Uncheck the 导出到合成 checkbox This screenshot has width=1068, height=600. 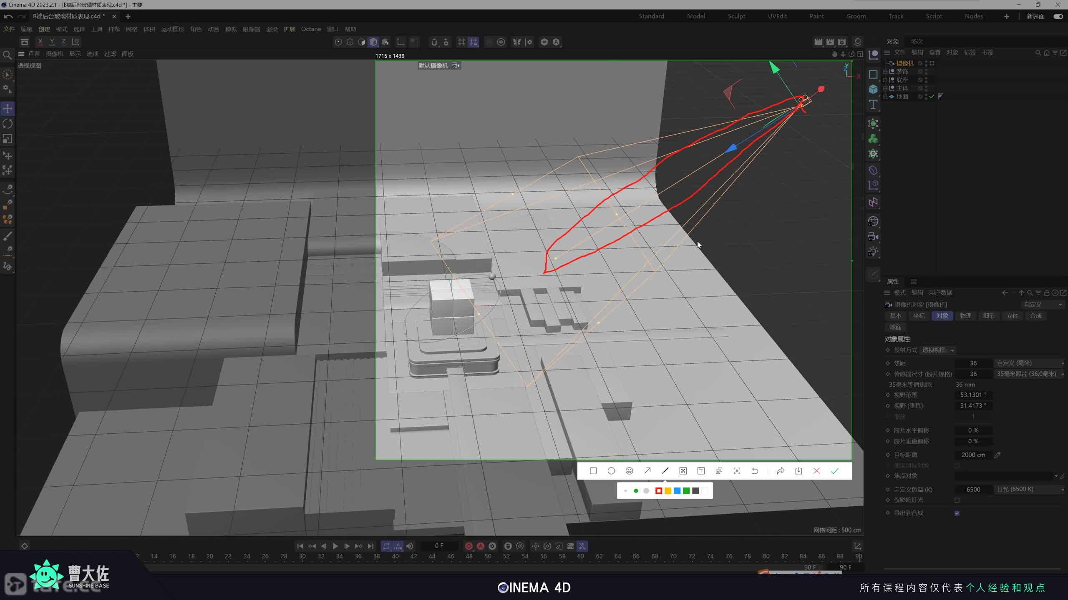[957, 513]
